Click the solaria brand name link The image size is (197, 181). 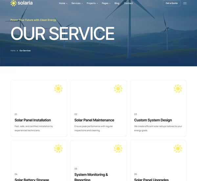click(25, 3)
